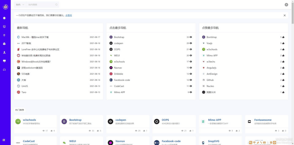The height and width of the screenshot is (145, 294).
Task: Click the scrollbar down arrow
Action: 293,144
